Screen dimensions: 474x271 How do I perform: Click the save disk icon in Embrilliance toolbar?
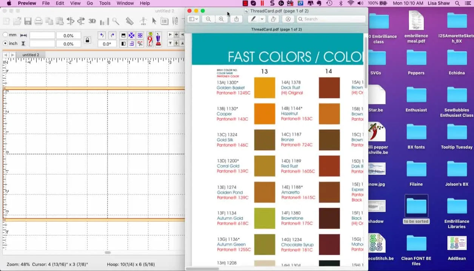pos(28,21)
